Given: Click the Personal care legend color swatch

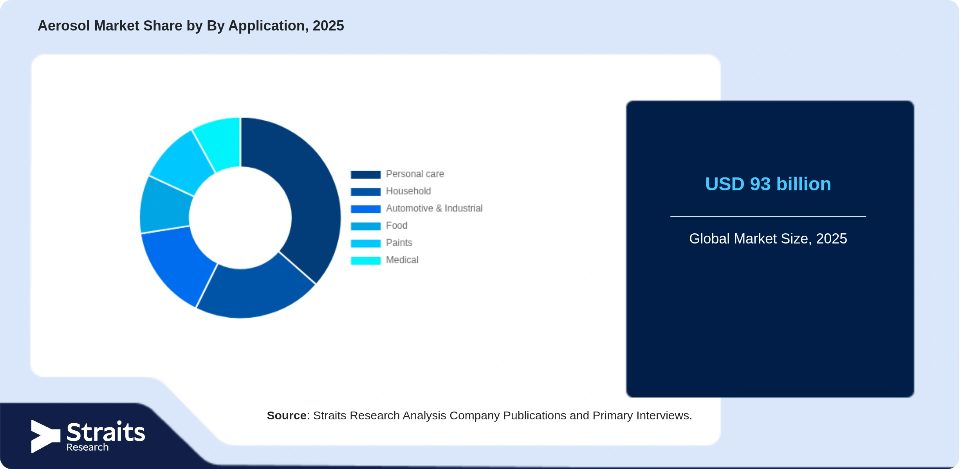Looking at the screenshot, I should coord(366,174).
